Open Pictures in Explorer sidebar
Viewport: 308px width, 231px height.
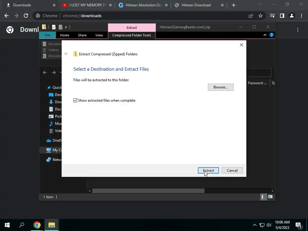(55, 116)
